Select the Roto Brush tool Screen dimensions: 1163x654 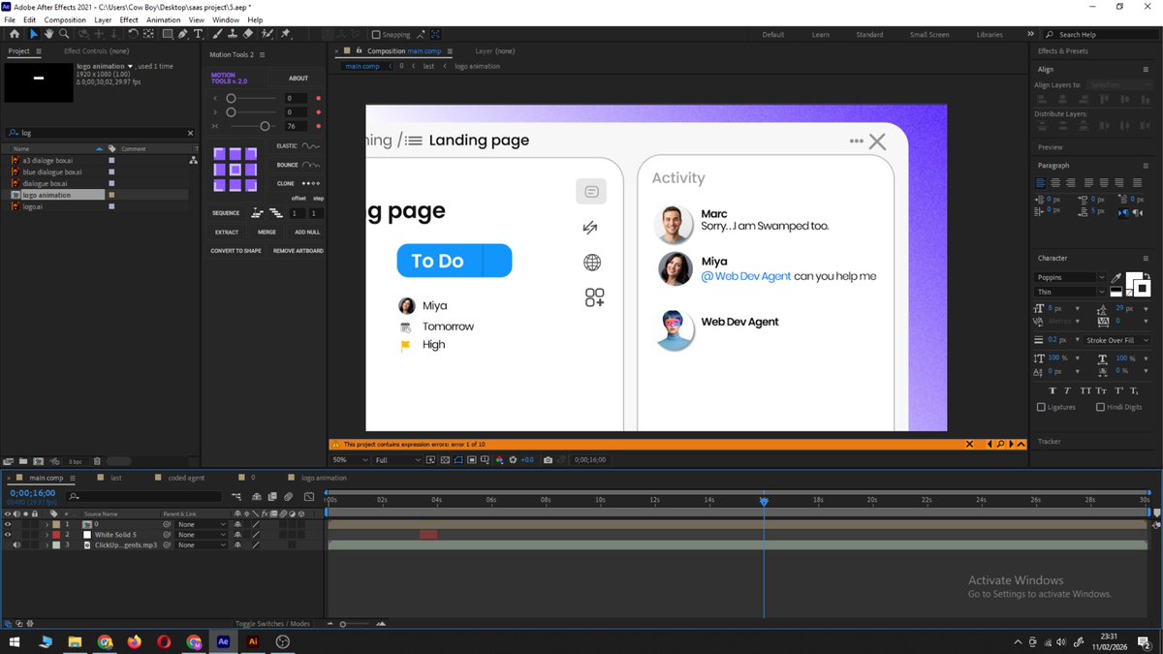pyautogui.click(x=267, y=34)
